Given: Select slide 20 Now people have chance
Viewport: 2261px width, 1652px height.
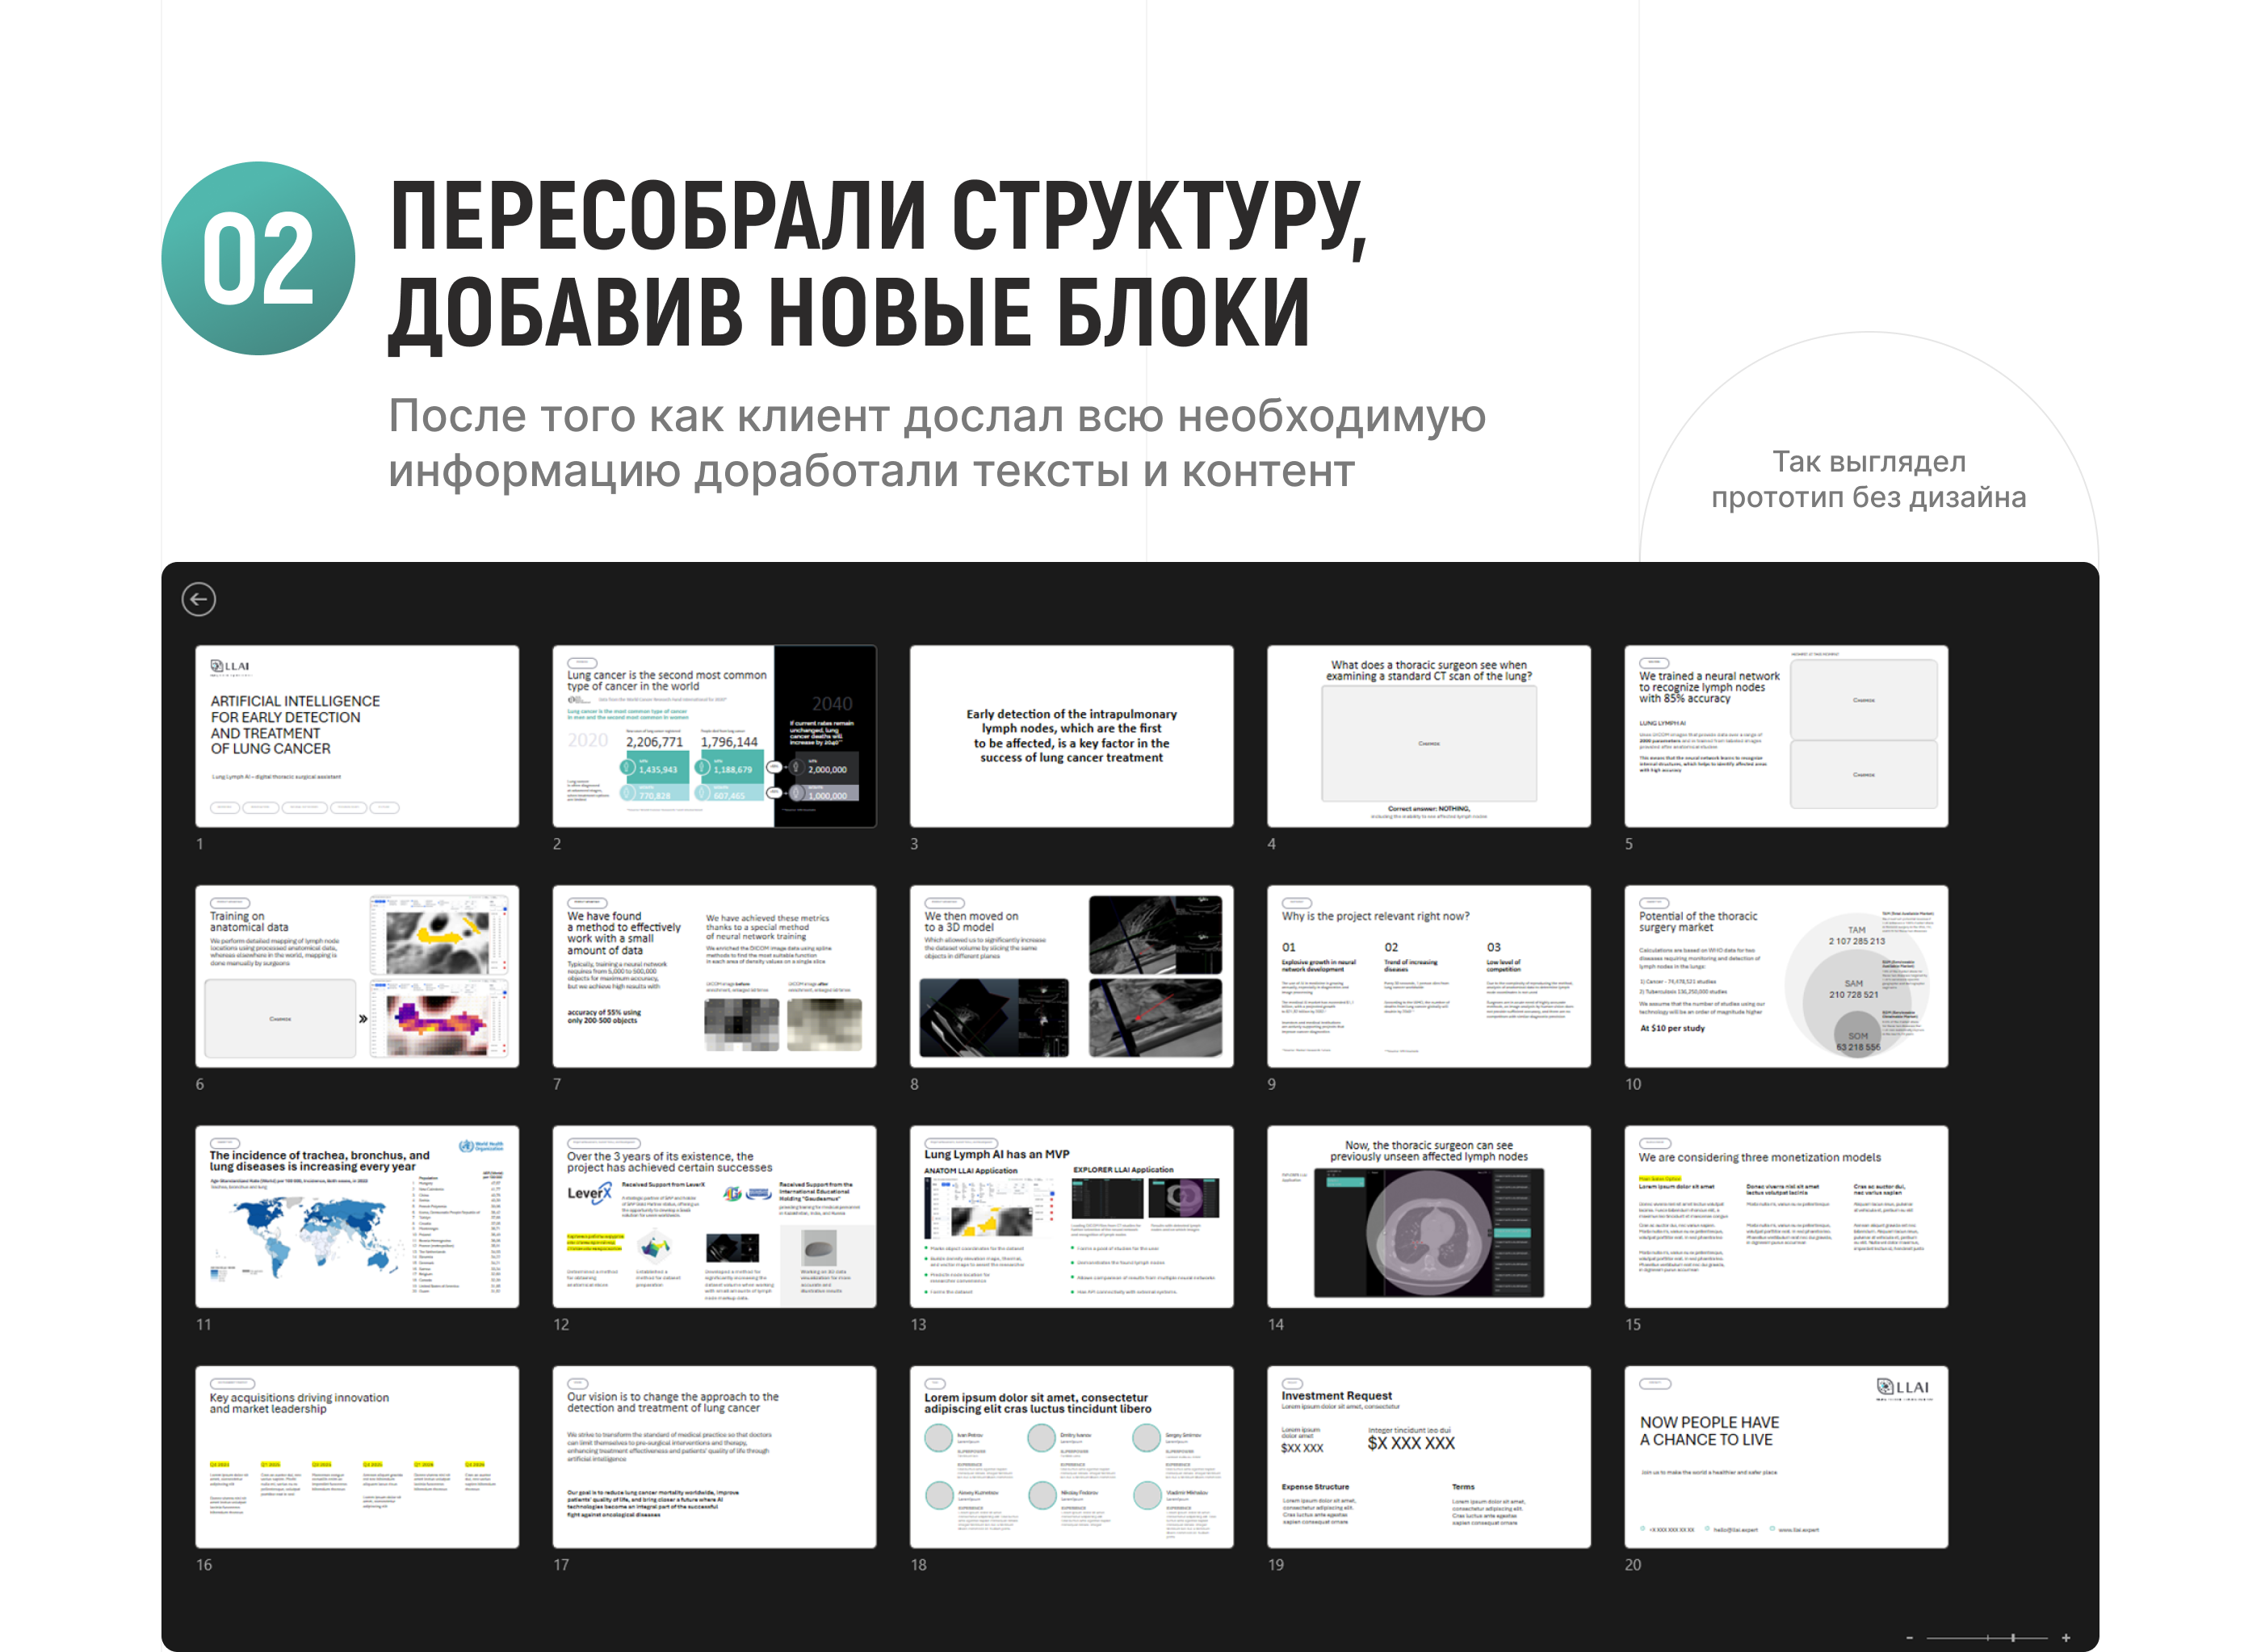Looking at the screenshot, I should point(1785,1457).
